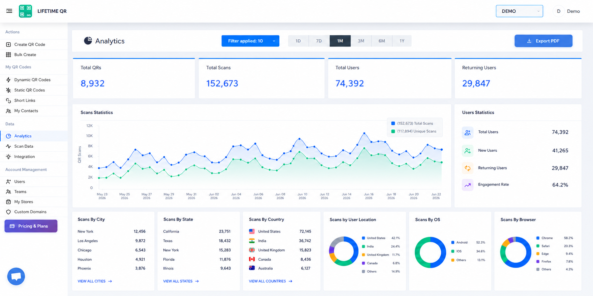Click the Lifetime QR logo icon
The height and width of the screenshot is (296, 593).
coord(25,11)
